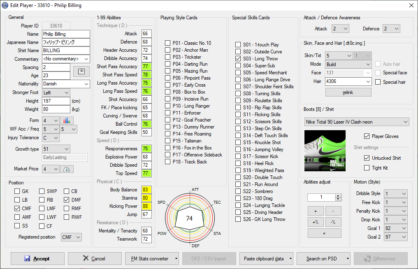Viewport: 418px width, 269px height.
Task: Uncheck S03 - Long Throw skill
Action: click(238, 59)
